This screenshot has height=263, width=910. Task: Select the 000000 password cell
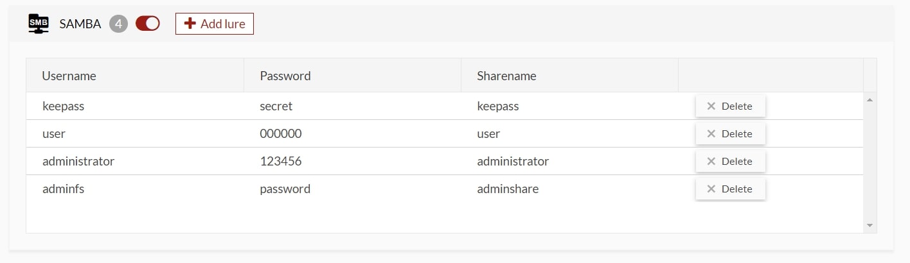(x=281, y=134)
